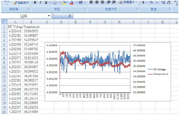
Task: Select the cell containing 35.246745
Action: 31,44
